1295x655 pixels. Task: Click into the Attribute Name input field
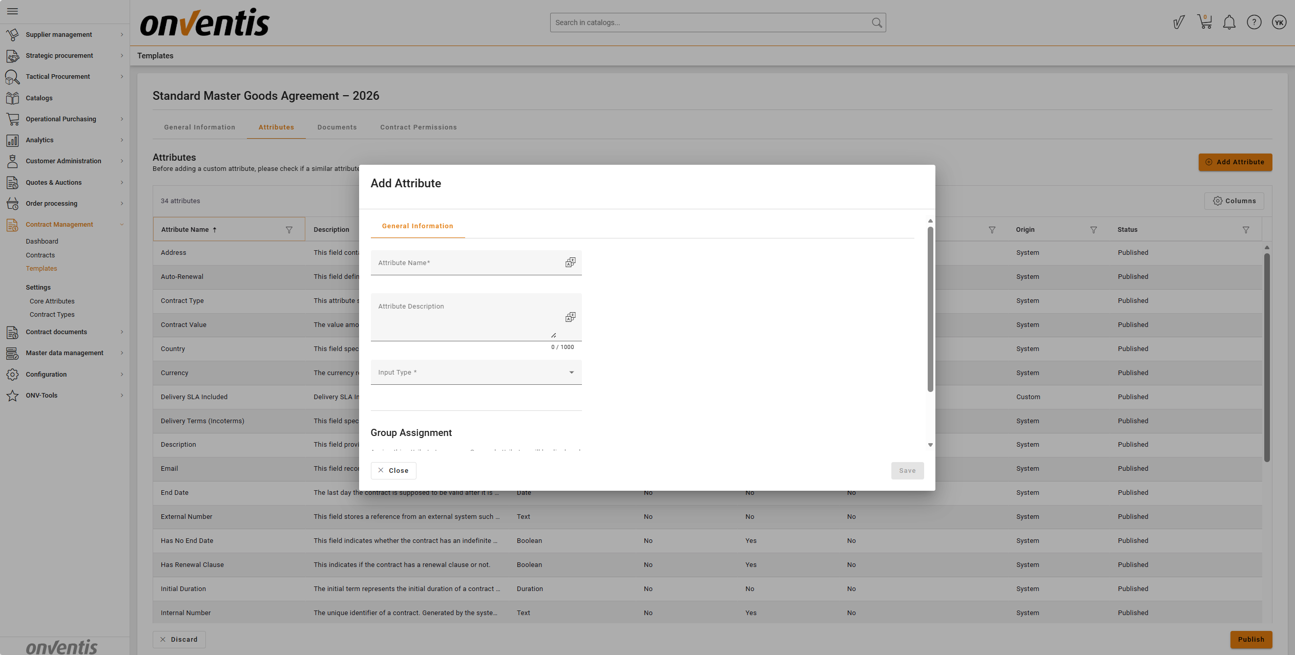[466, 263]
